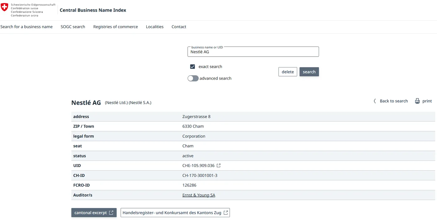Click external link icon on cantonal excerpt button
This screenshot has width=437, height=220.
(111, 212)
